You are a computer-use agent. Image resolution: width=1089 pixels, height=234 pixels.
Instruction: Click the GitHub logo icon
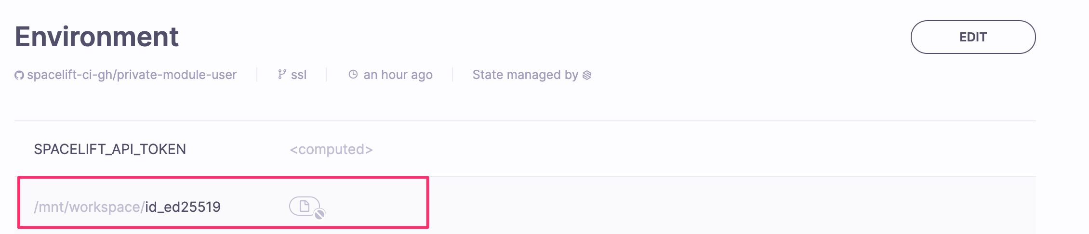[19, 75]
